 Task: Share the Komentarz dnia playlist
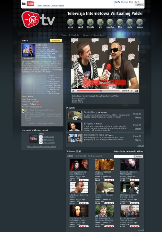point(138,140)
